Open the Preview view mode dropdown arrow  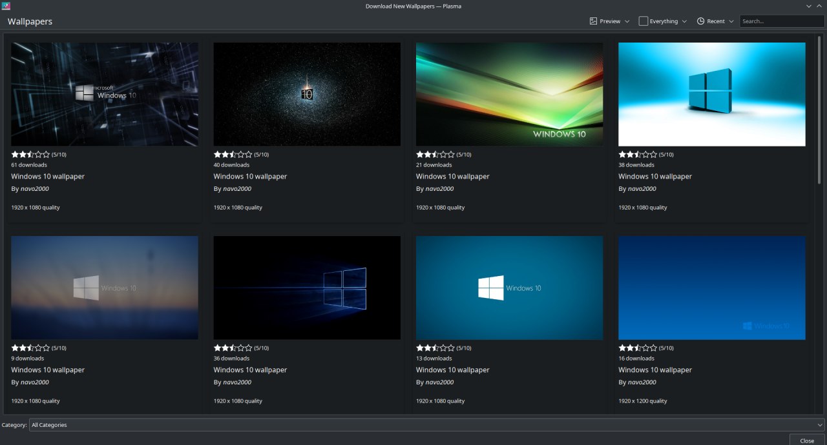pos(627,21)
